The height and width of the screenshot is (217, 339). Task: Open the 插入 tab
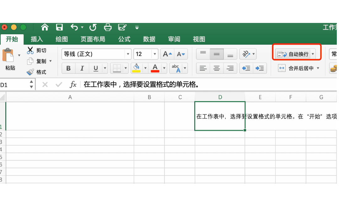click(x=37, y=39)
